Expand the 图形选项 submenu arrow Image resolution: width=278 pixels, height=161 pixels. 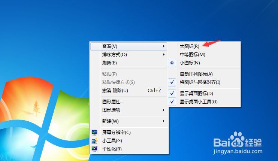(163, 110)
